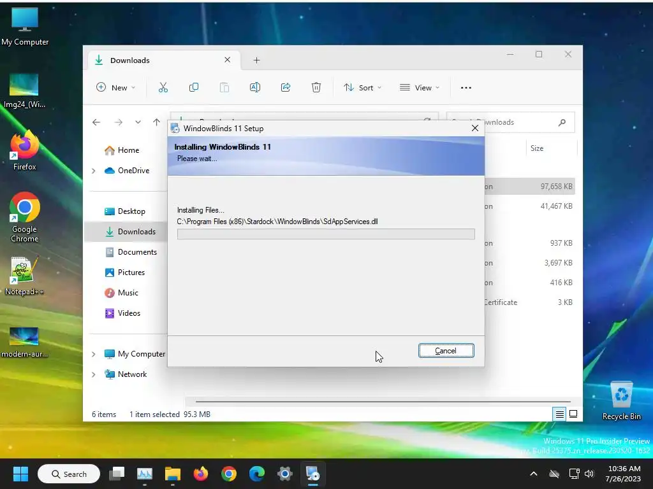The height and width of the screenshot is (489, 653).
Task: Open Videos in the navigation pane
Action: pyautogui.click(x=122, y=313)
